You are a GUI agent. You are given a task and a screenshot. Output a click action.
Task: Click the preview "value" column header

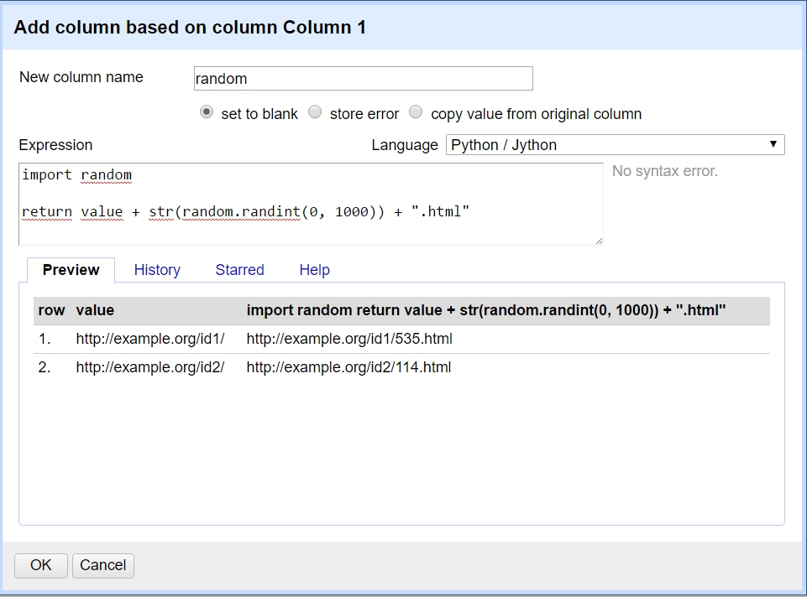(95, 310)
